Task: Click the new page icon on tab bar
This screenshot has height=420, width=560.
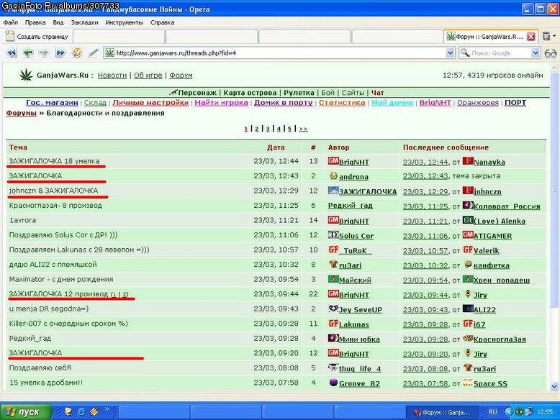Action: coord(10,36)
